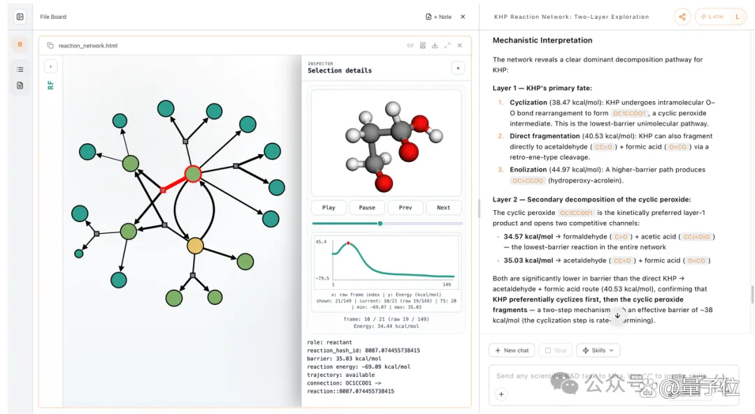The image size is (755, 414).
Task: Select the yellow node in reaction network
Action: pyautogui.click(x=195, y=246)
